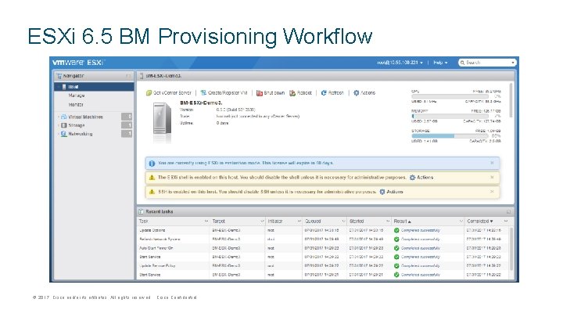Click the Host icon in the navigator
Screen dimensions: 563x317
64,87
